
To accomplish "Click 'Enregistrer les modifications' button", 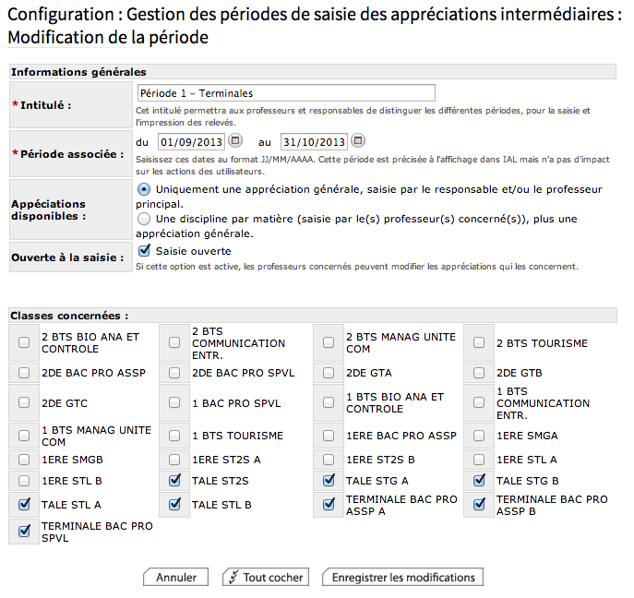I will (x=402, y=578).
